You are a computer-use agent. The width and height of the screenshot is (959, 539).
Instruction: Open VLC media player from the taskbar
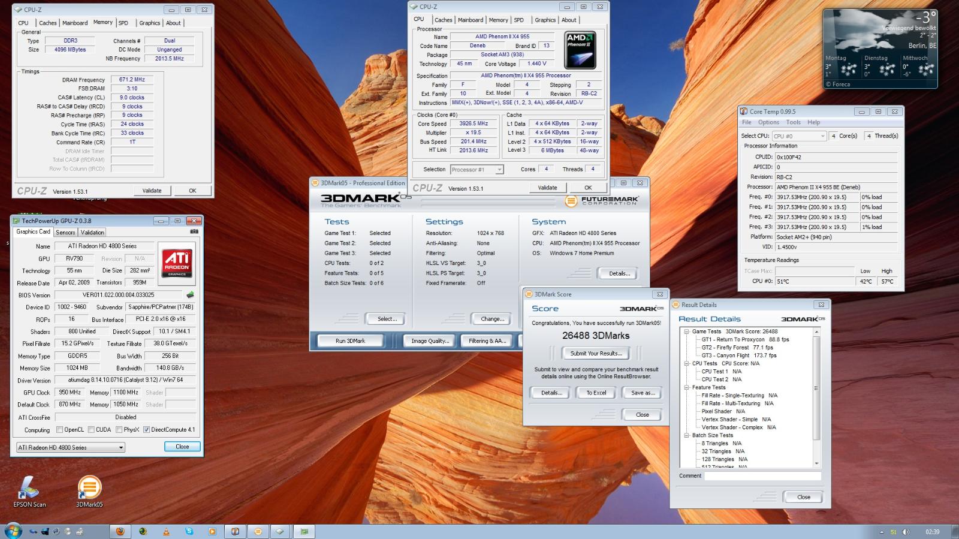(x=166, y=531)
